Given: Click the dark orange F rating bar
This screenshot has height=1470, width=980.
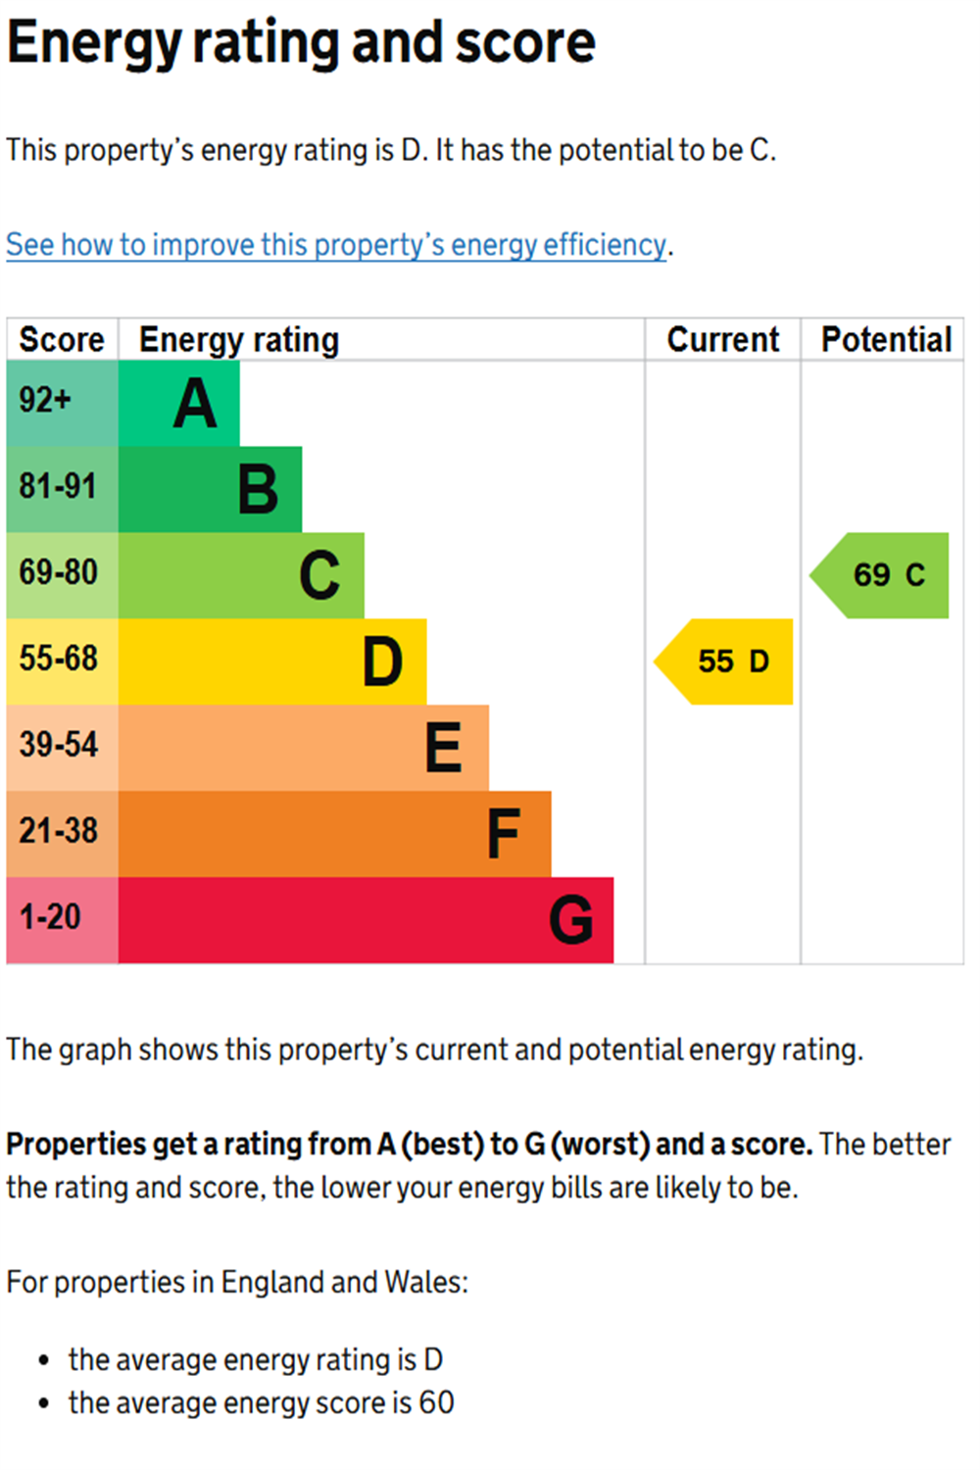Looking at the screenshot, I should [x=334, y=834].
